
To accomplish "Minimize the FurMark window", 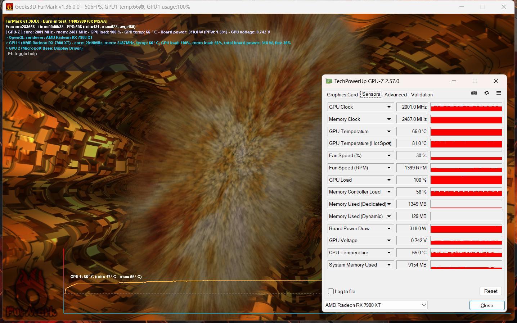I will point(462,7).
